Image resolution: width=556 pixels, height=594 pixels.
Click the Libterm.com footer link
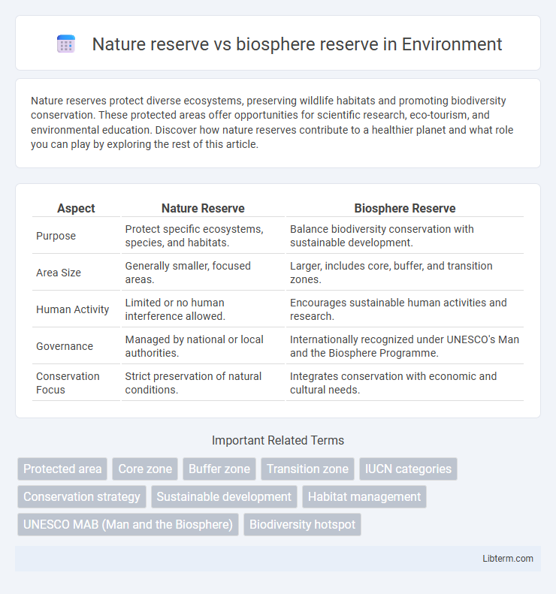(x=507, y=559)
